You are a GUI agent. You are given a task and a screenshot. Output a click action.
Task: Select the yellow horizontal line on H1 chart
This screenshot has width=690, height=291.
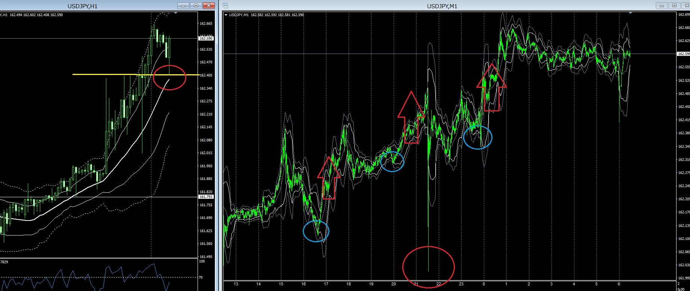pyautogui.click(x=135, y=75)
